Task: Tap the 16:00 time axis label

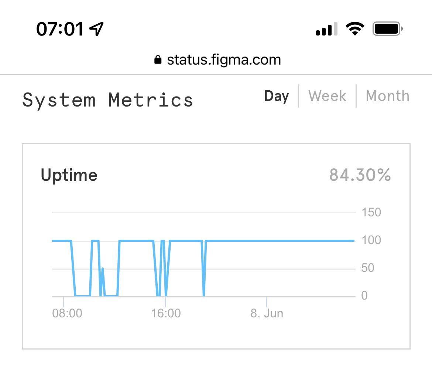Action: click(166, 313)
